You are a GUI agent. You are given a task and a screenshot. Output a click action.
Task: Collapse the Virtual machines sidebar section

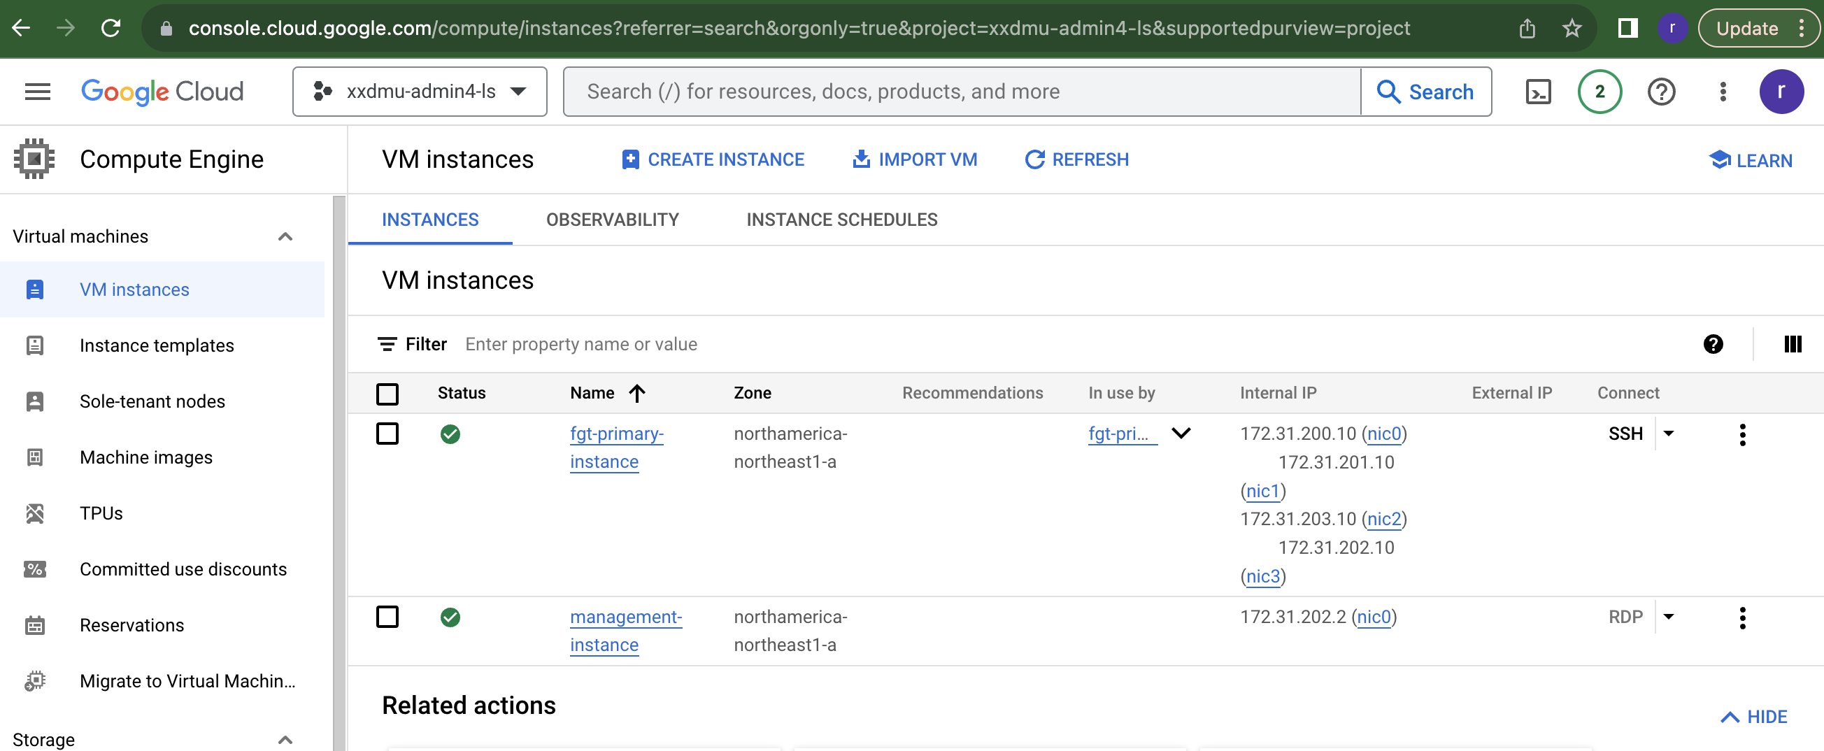coord(285,236)
